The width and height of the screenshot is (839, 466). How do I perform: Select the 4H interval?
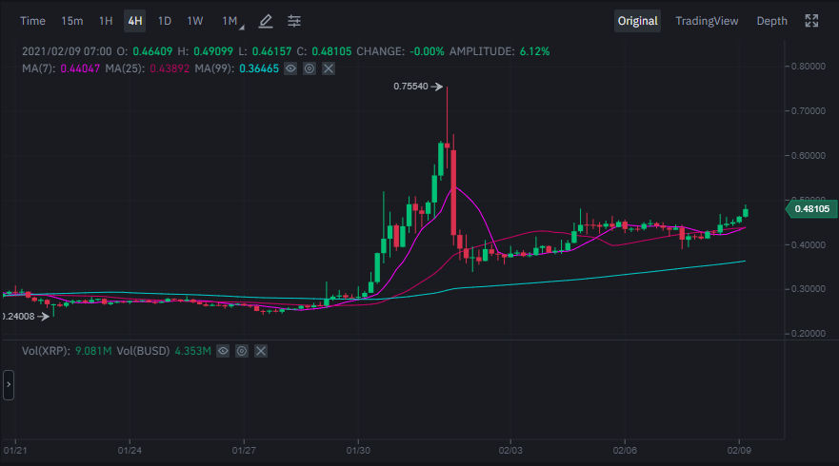tap(135, 21)
